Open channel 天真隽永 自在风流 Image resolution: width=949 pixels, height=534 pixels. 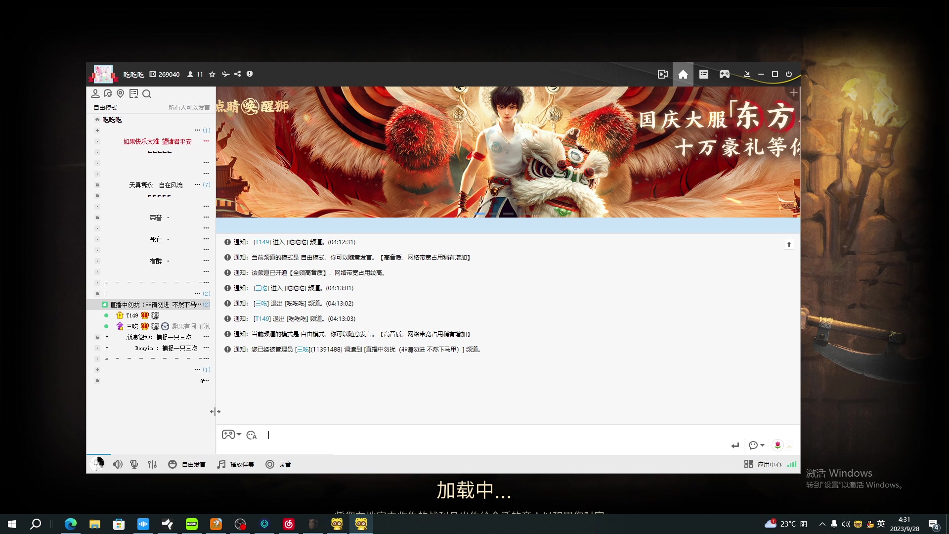(156, 185)
